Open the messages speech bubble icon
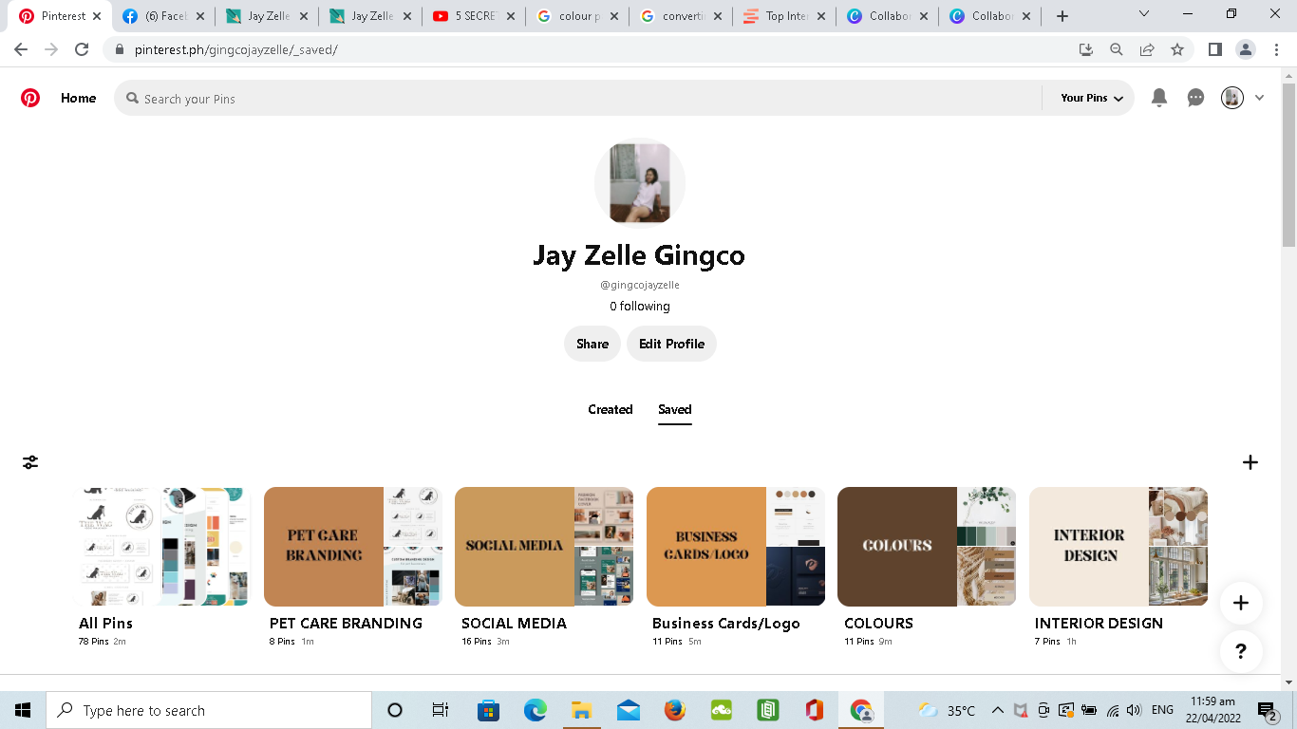This screenshot has height=729, width=1297. pyautogui.click(x=1195, y=98)
